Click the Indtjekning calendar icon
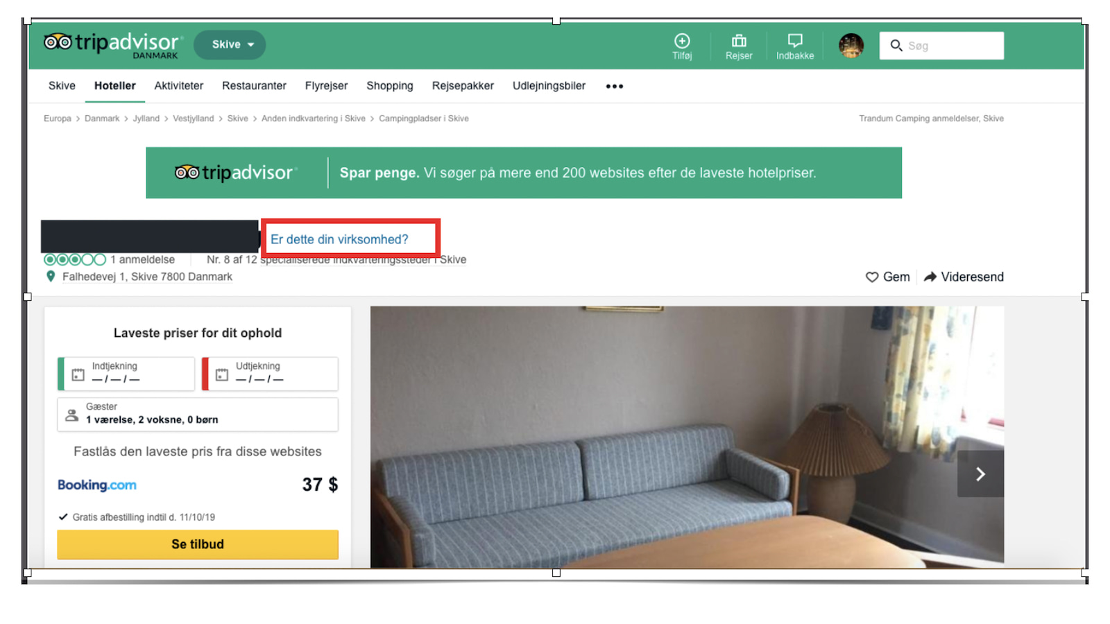 (77, 374)
